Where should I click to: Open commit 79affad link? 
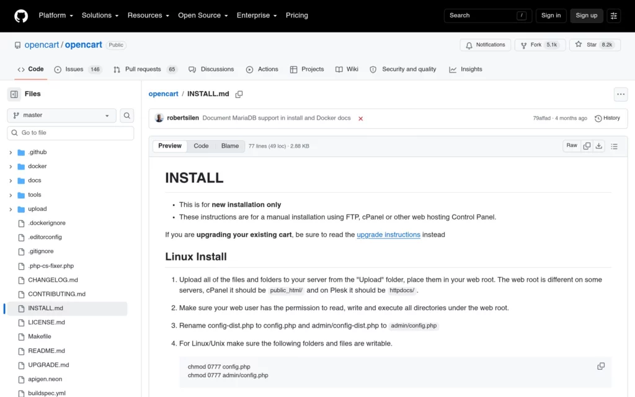(541, 118)
